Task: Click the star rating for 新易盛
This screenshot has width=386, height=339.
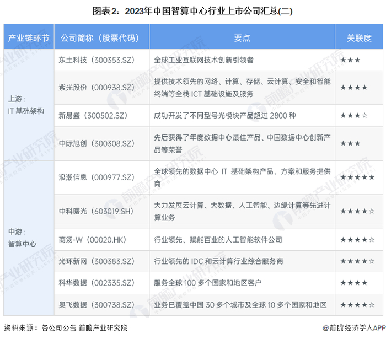Action: point(354,115)
